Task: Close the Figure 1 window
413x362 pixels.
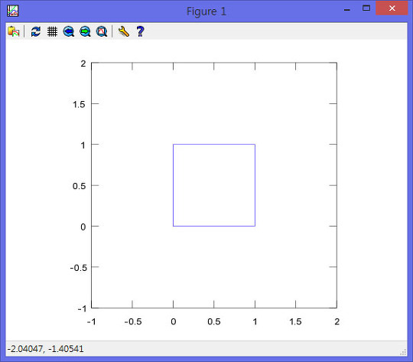Action: pos(392,8)
